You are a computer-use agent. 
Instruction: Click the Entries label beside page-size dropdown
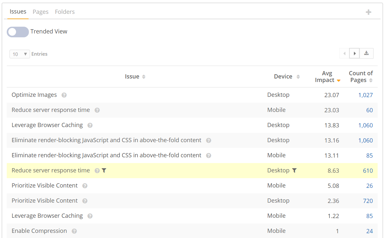39,54
